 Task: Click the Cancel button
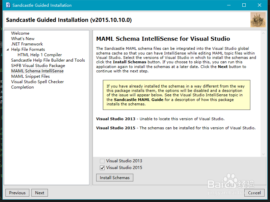pyautogui.click(x=254, y=193)
